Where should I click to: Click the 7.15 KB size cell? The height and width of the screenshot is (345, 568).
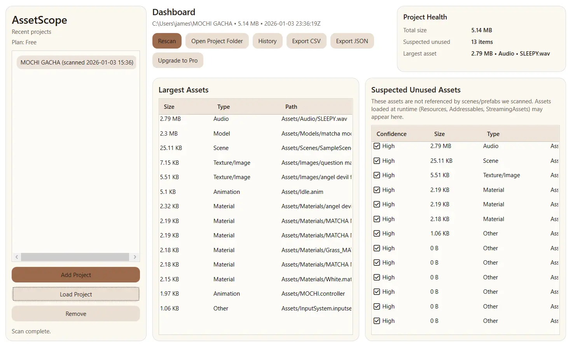pyautogui.click(x=170, y=163)
